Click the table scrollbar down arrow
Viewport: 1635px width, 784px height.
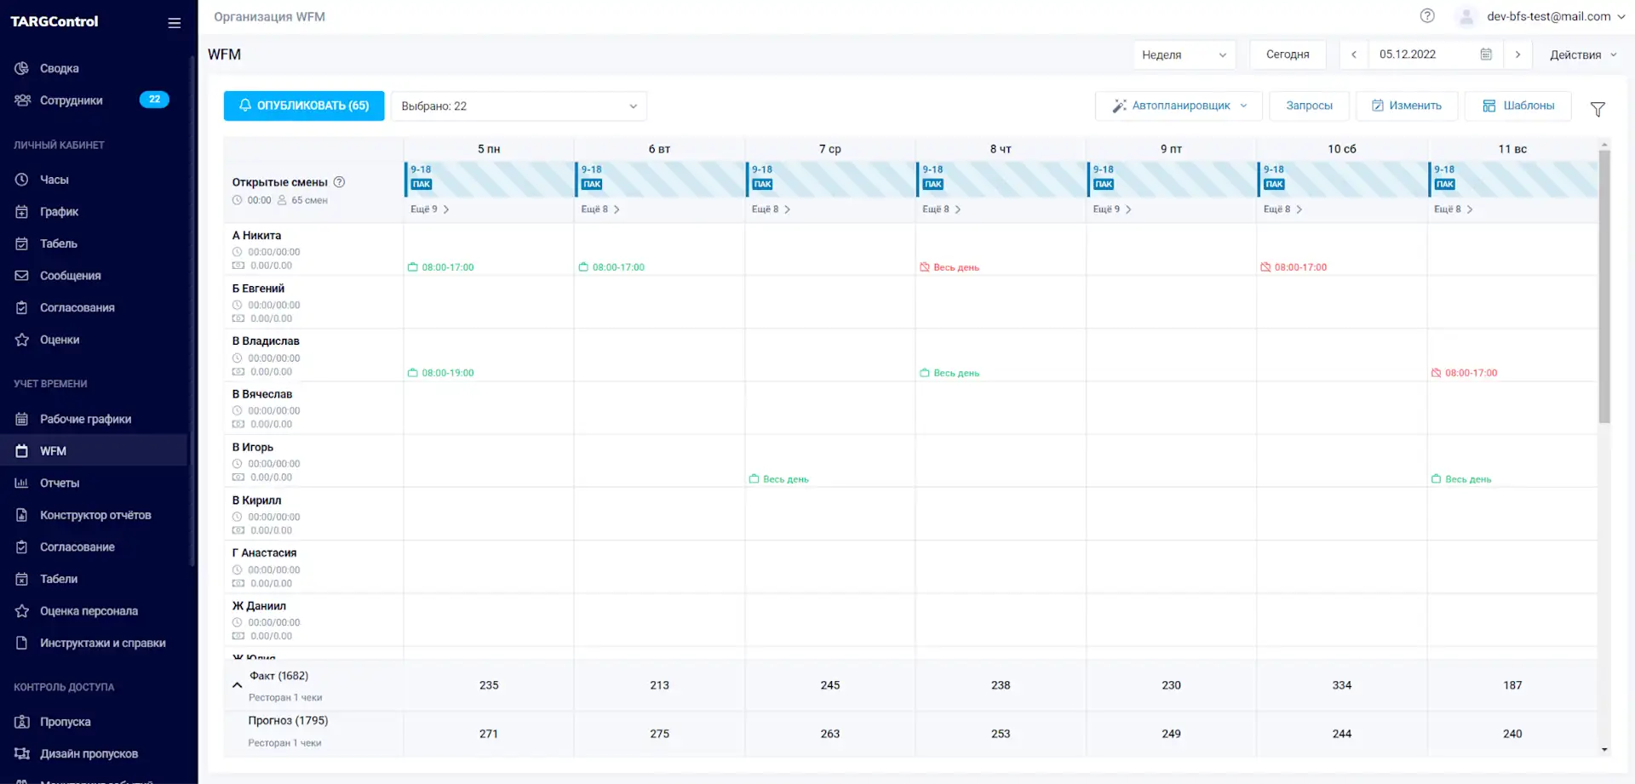click(1604, 750)
